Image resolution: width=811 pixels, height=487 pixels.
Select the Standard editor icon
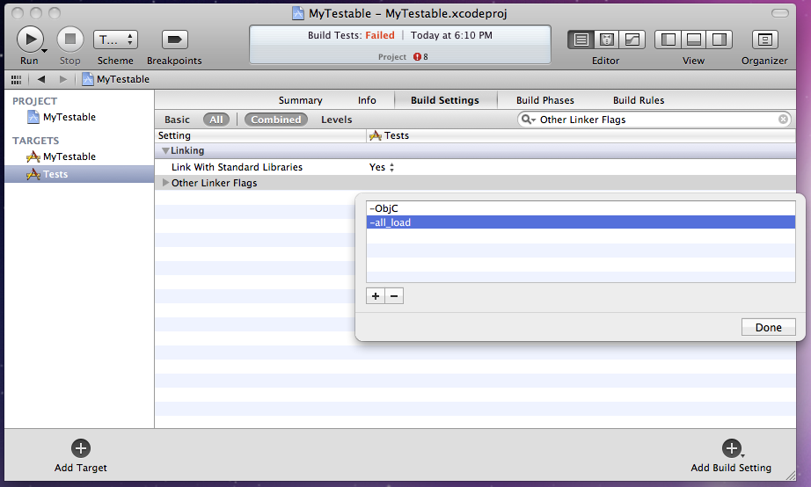(x=581, y=40)
